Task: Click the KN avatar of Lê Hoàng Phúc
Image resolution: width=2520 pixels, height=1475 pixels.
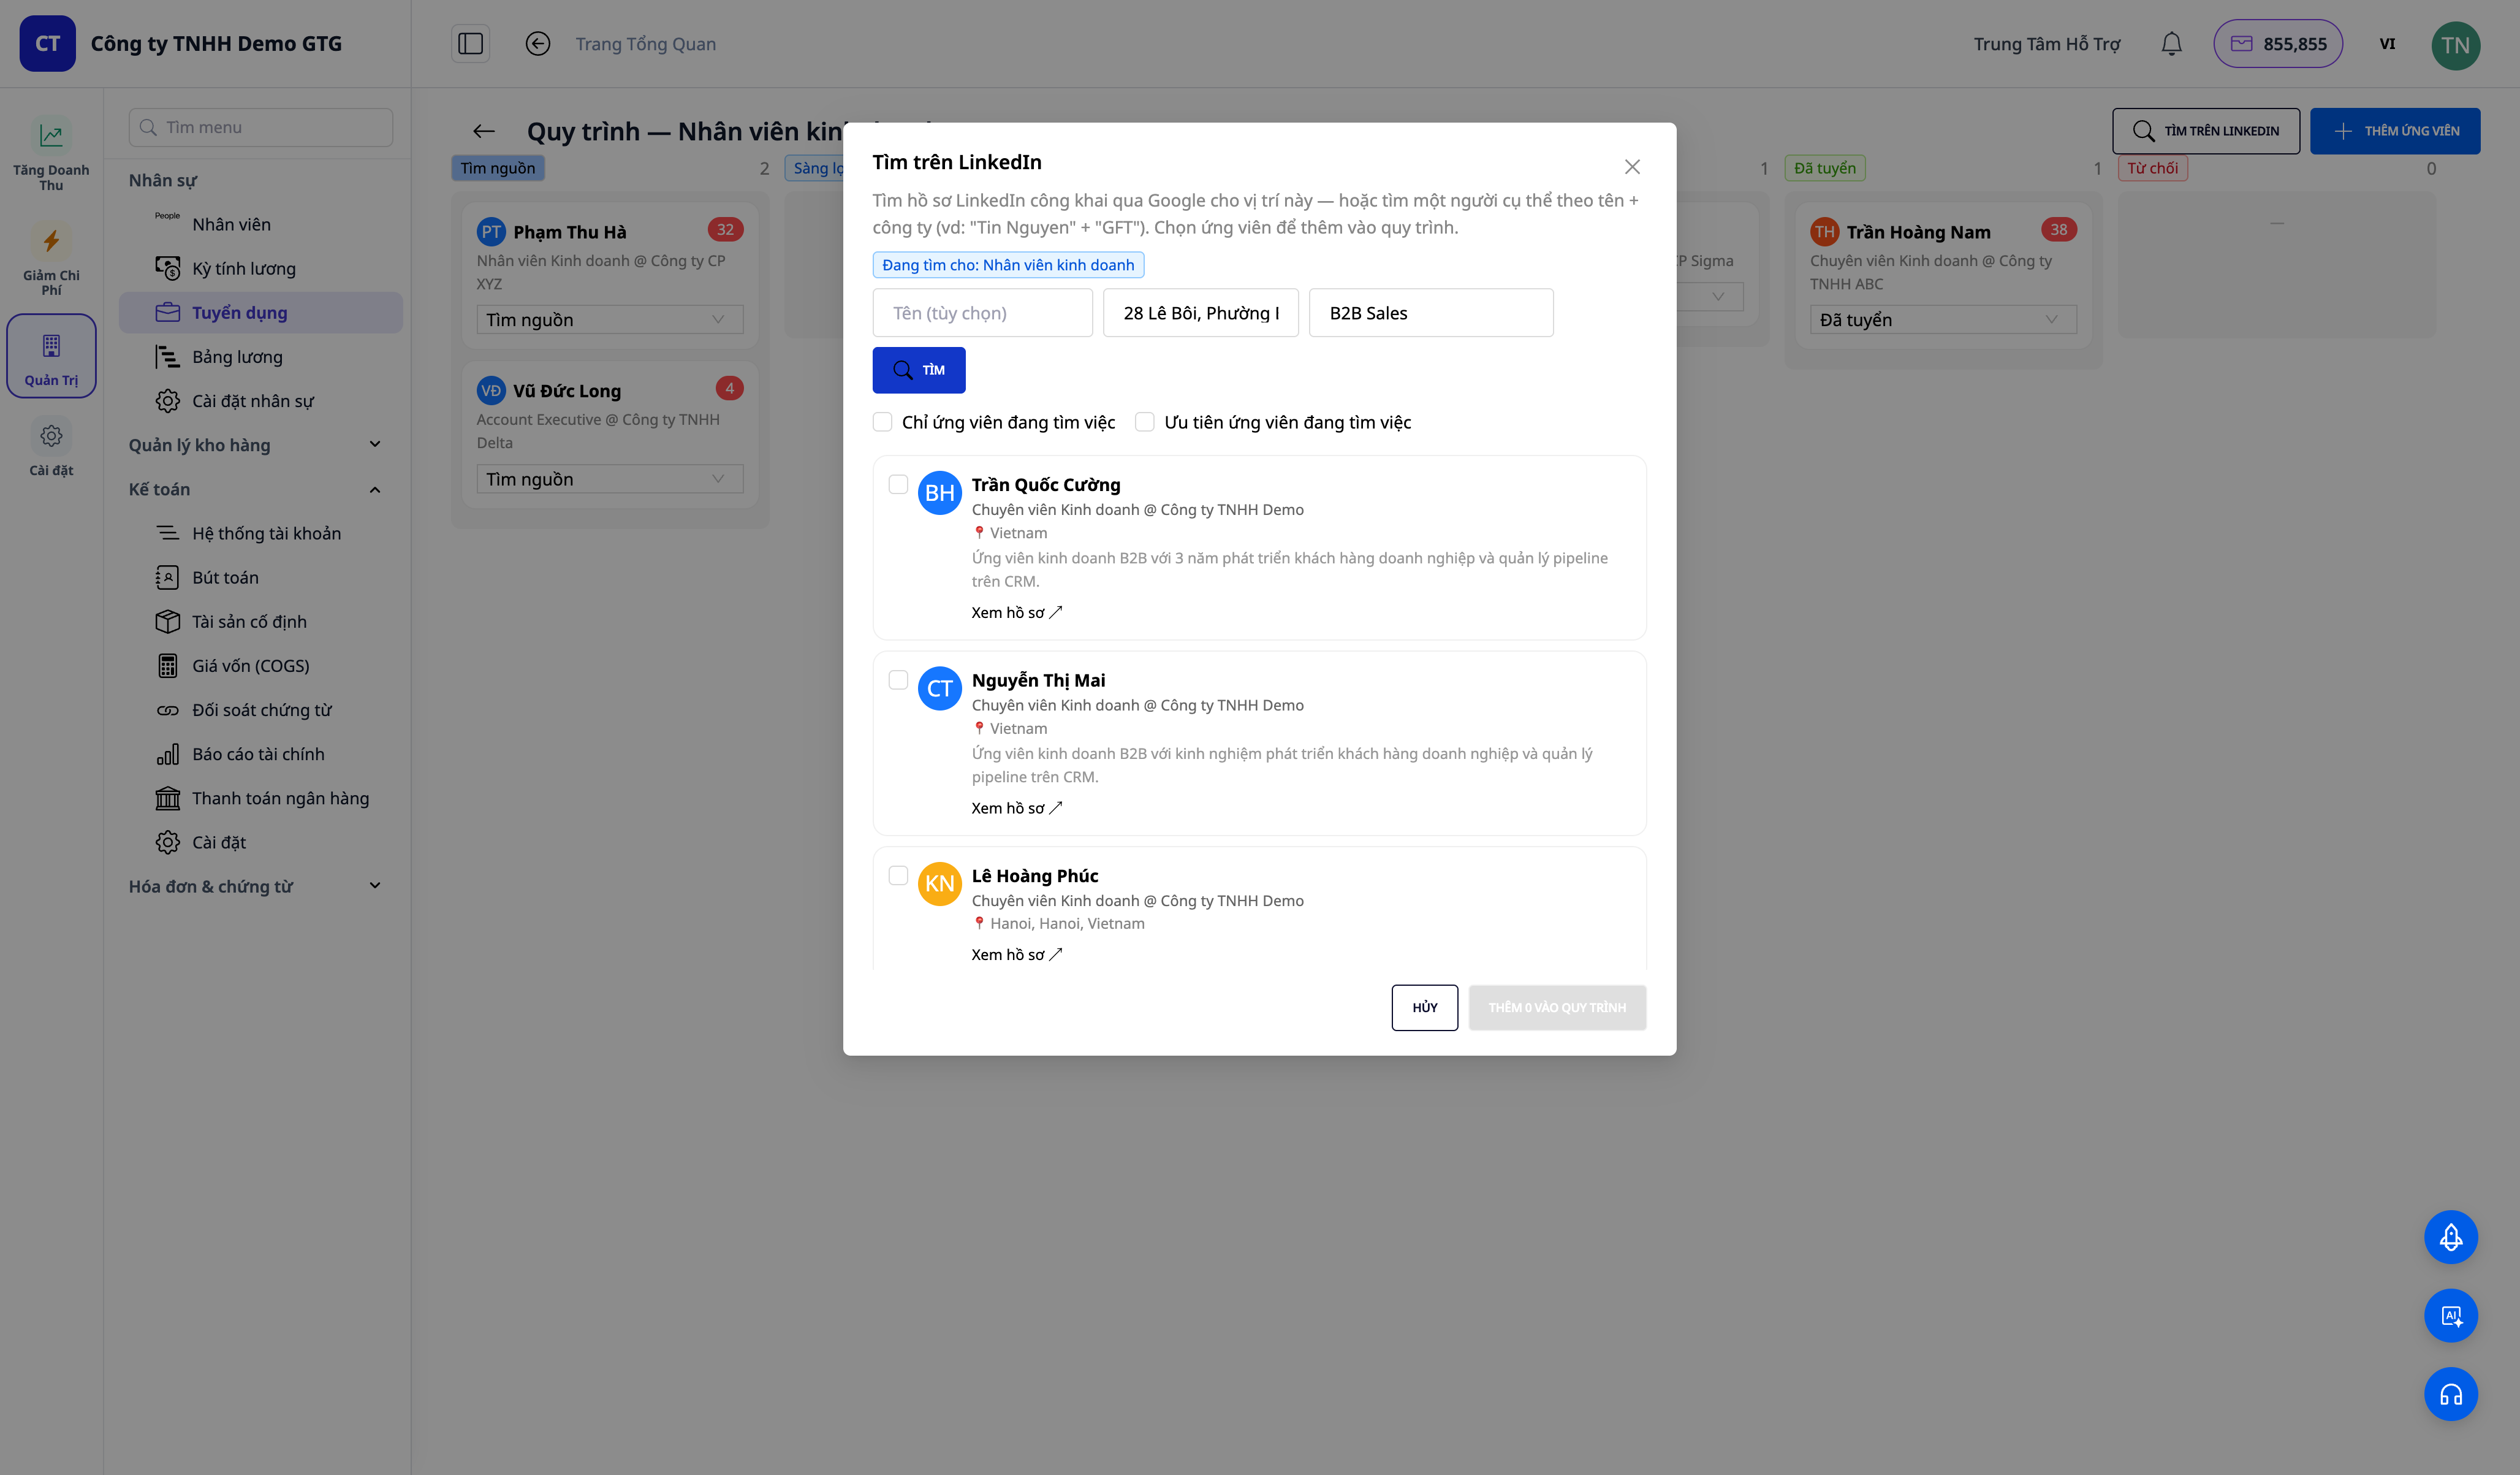Action: pos(939,883)
